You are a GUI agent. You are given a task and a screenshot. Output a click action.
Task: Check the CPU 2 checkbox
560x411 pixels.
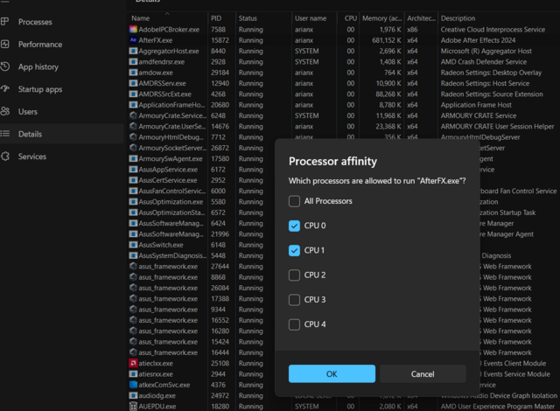pos(294,275)
